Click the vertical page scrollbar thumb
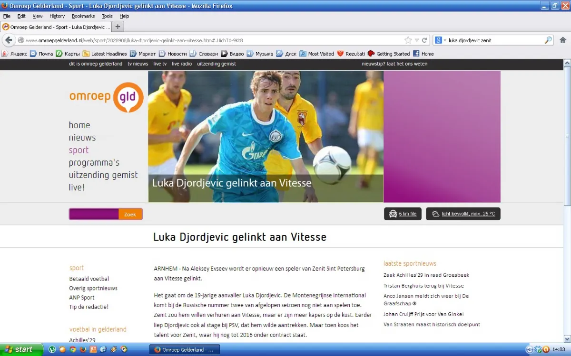571x356 pixels. click(x=567, y=137)
